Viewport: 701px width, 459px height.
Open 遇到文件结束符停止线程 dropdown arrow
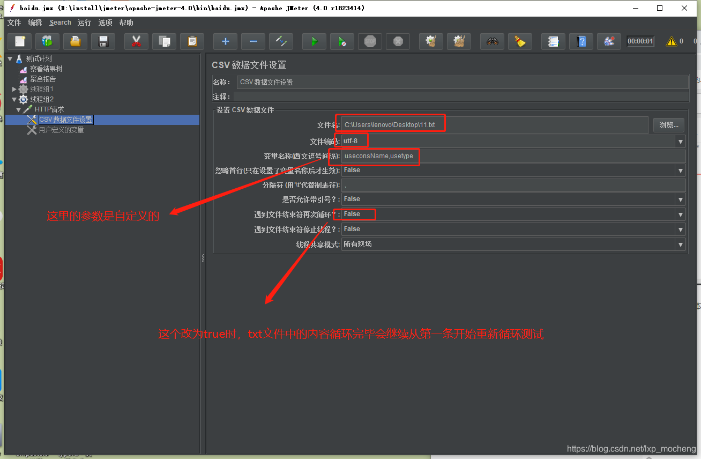coord(681,230)
